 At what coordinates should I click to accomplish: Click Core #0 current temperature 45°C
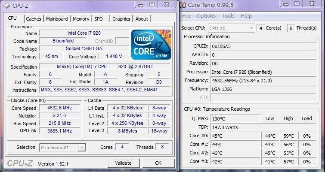pos(235,136)
